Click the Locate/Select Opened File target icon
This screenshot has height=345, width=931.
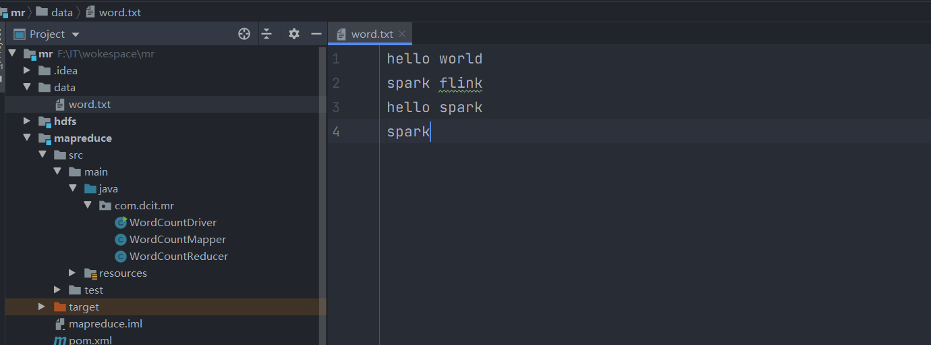coord(244,34)
